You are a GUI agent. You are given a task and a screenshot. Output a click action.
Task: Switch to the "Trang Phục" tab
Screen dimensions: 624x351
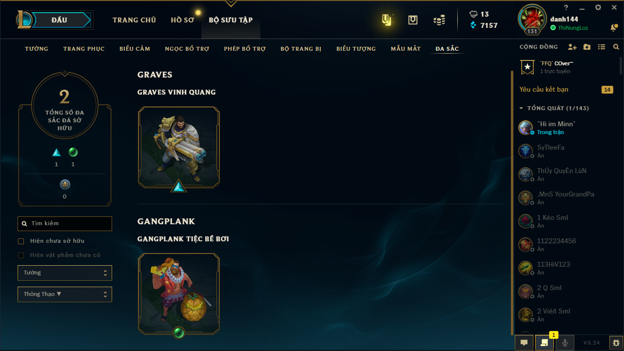(x=84, y=49)
